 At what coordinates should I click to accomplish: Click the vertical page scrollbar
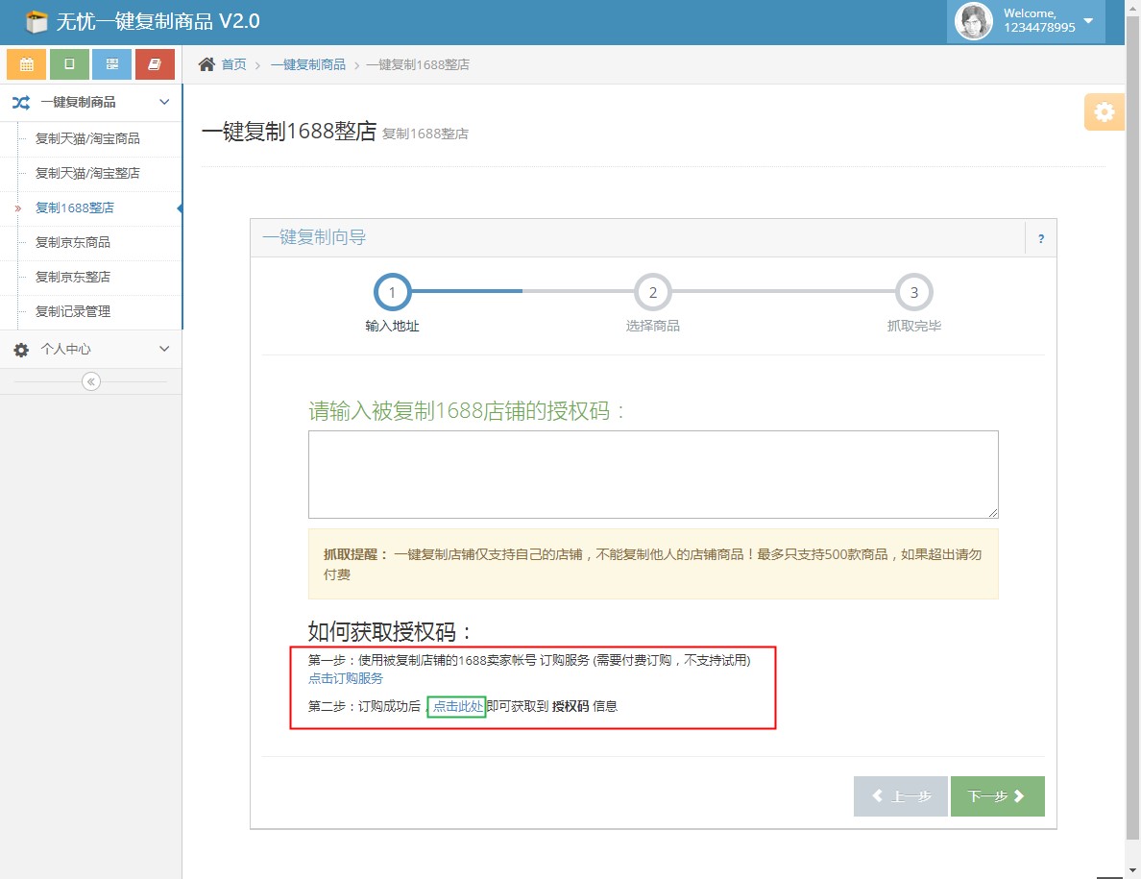pos(1132,429)
